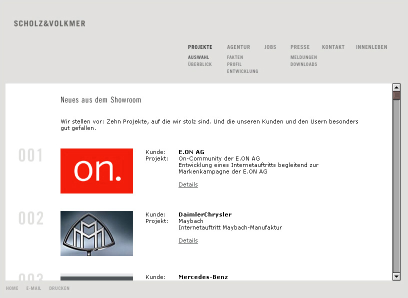This screenshot has height=298, width=408.
Task: Click the project number 001
Action: [30, 155]
